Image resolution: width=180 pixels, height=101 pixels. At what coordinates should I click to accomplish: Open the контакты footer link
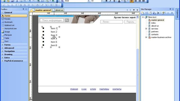point(117,89)
